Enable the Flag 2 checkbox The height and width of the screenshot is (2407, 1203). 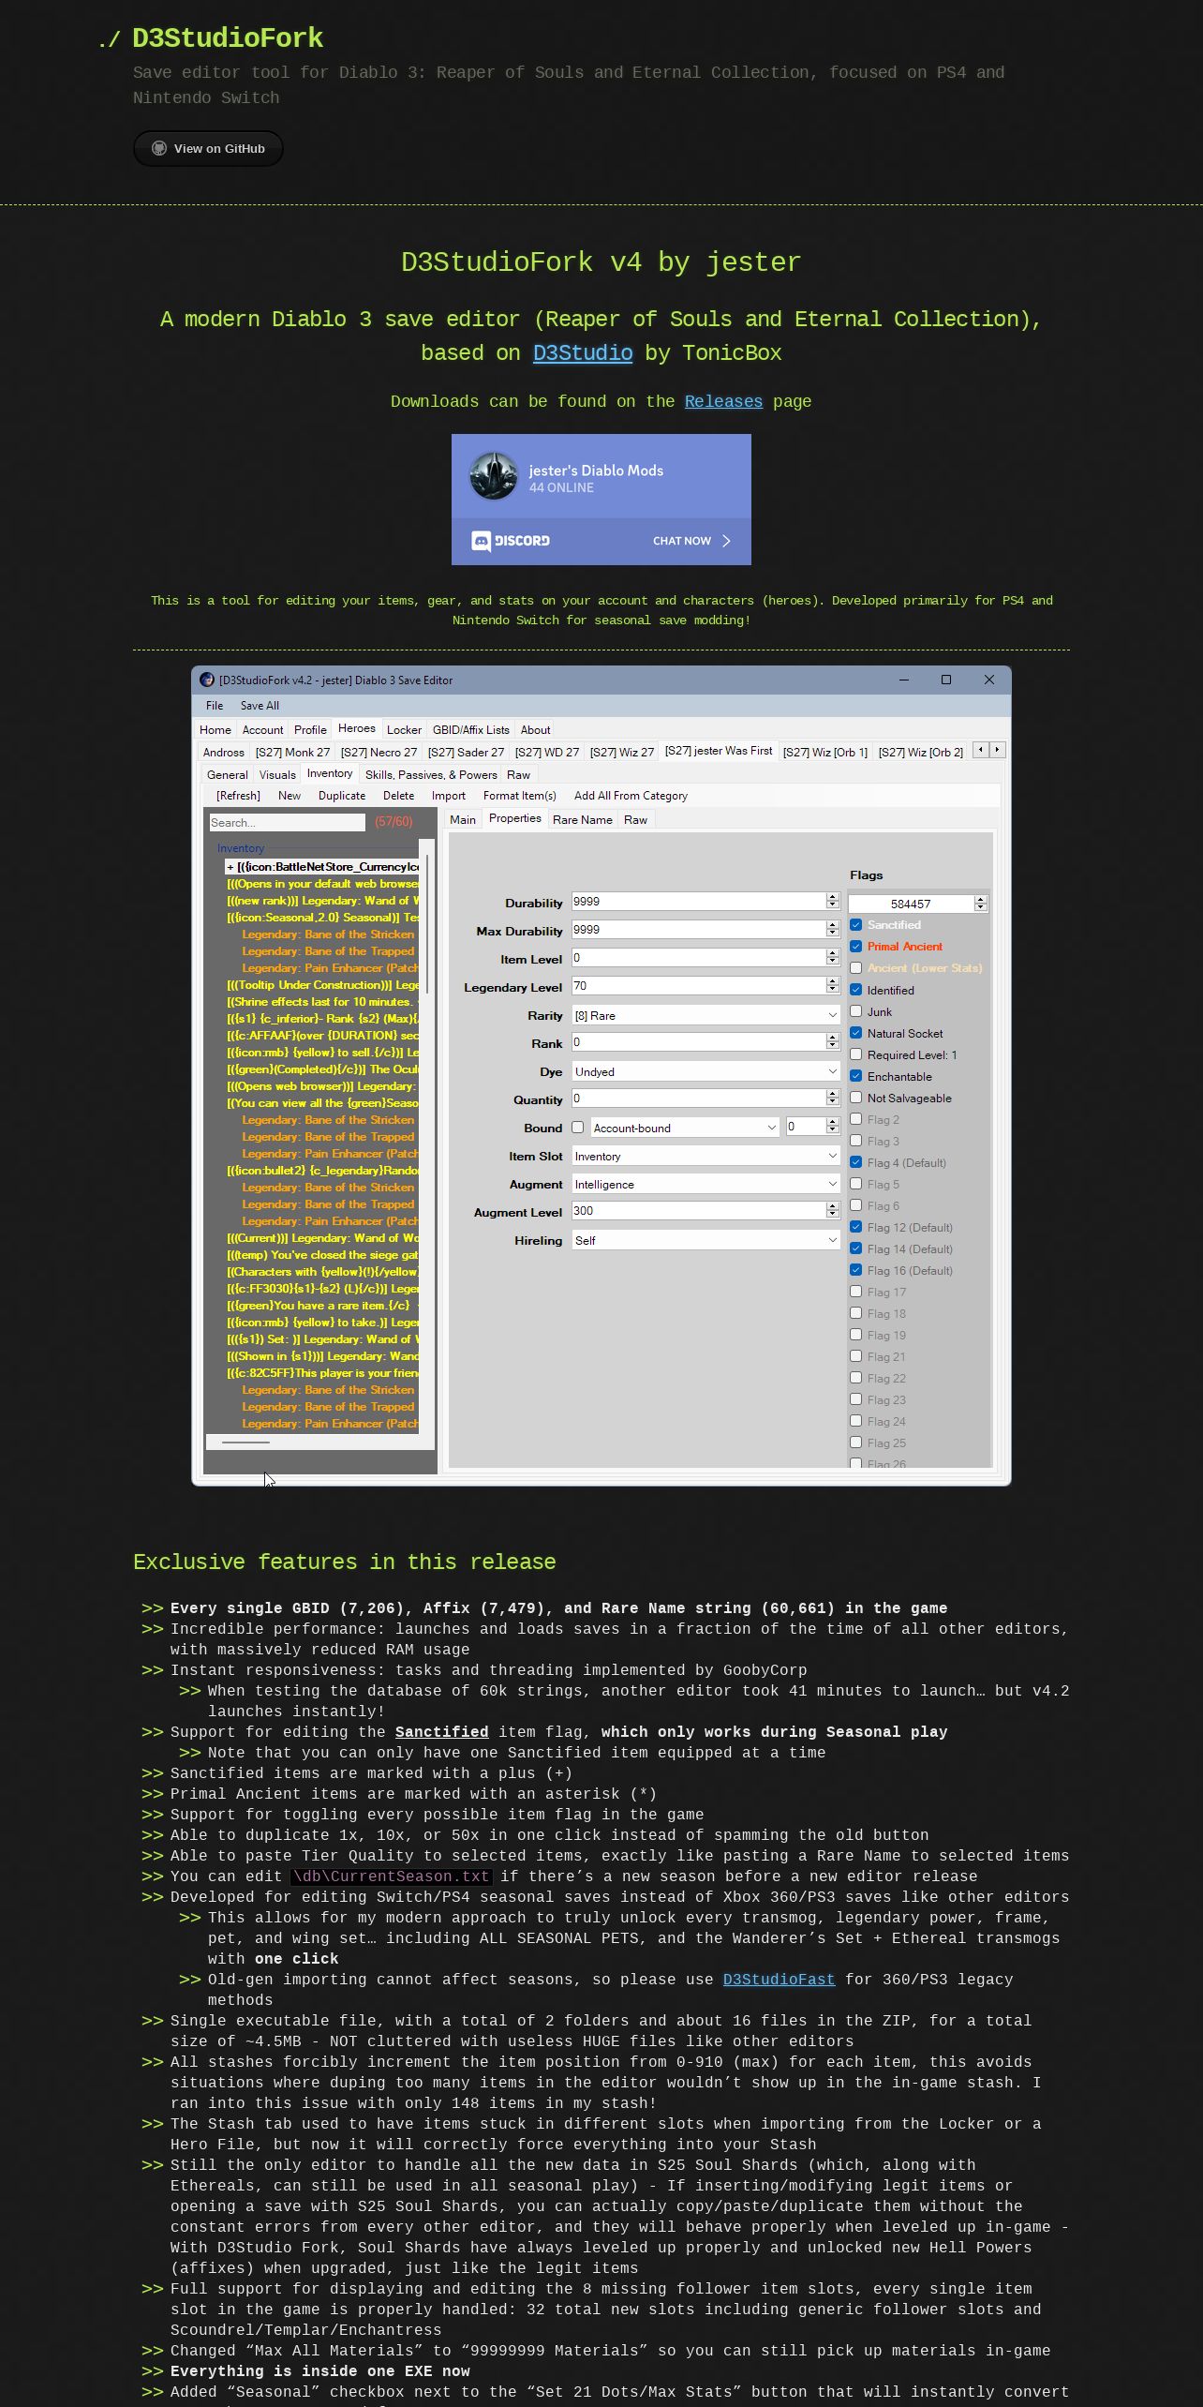click(x=855, y=1119)
